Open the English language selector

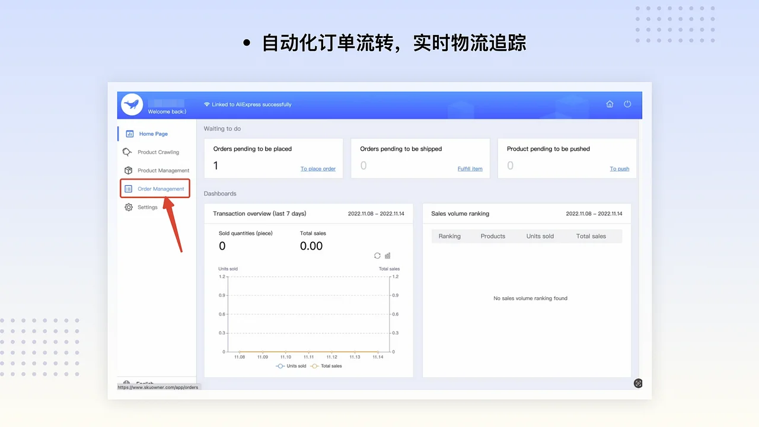[x=141, y=384]
